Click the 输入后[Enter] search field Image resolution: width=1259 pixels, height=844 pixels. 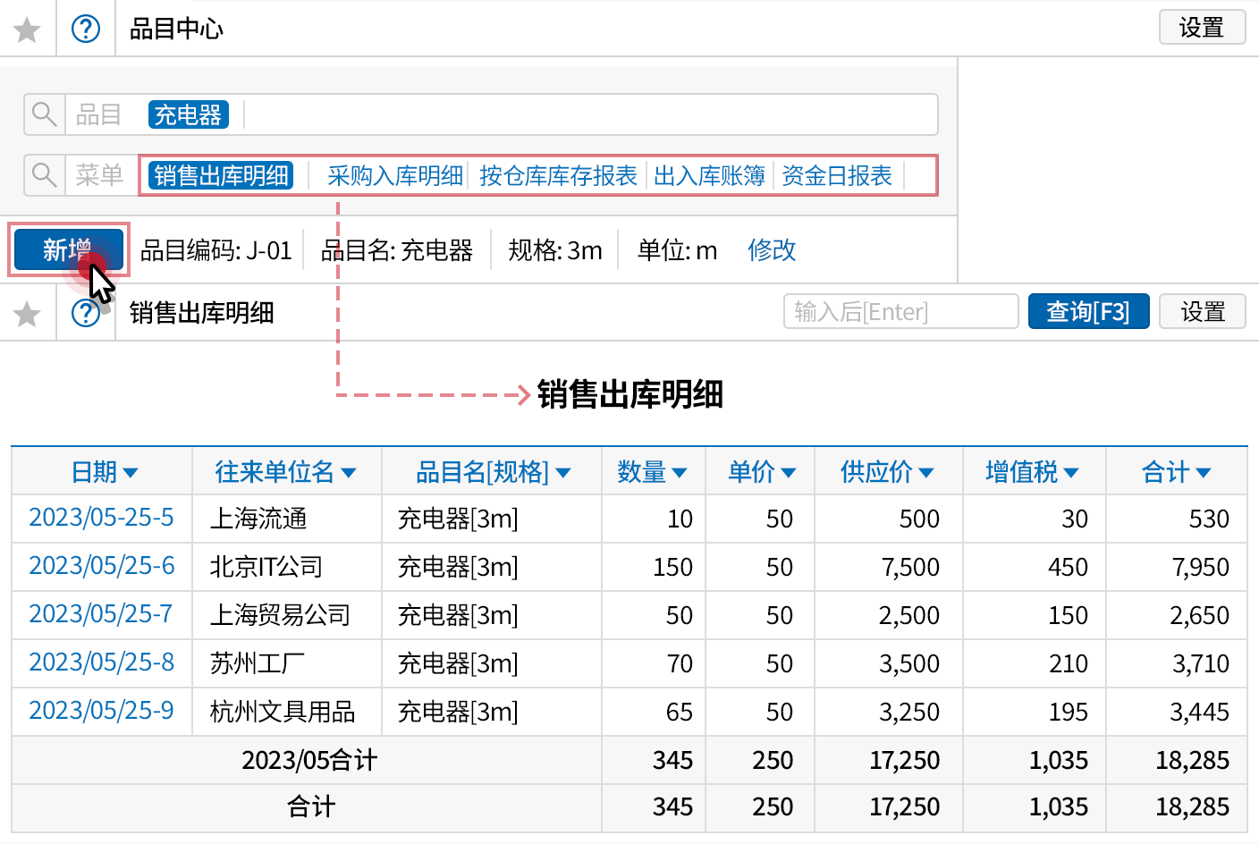[x=900, y=312]
